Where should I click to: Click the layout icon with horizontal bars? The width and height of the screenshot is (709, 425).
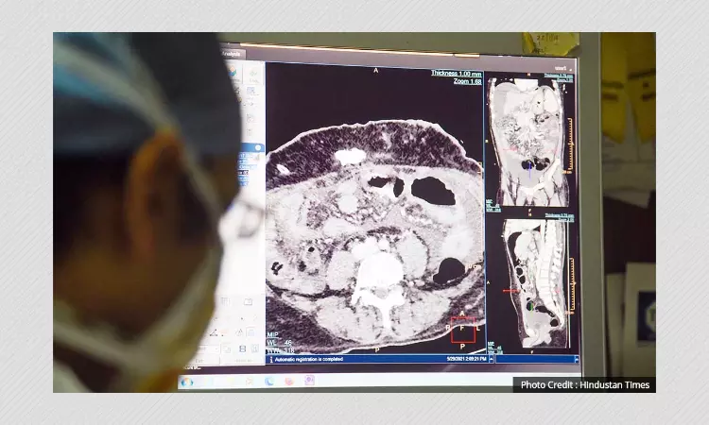click(x=243, y=348)
